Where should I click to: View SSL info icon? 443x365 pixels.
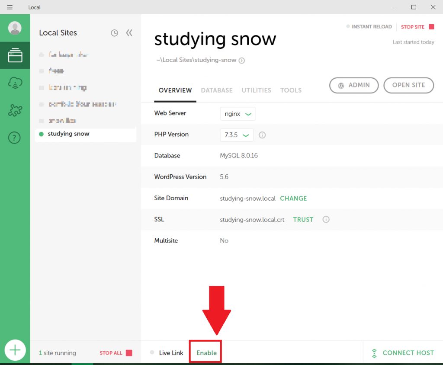click(x=326, y=220)
